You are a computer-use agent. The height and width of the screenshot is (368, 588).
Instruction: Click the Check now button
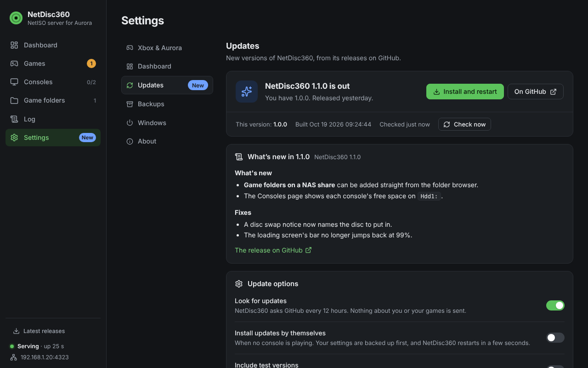coord(464,124)
